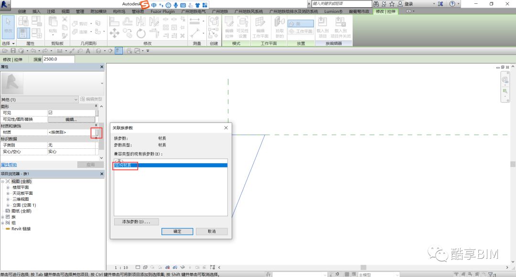This screenshot has height=277, width=516.
Task: Select 图纸 (全部) in project browser
Action: (x=21, y=211)
